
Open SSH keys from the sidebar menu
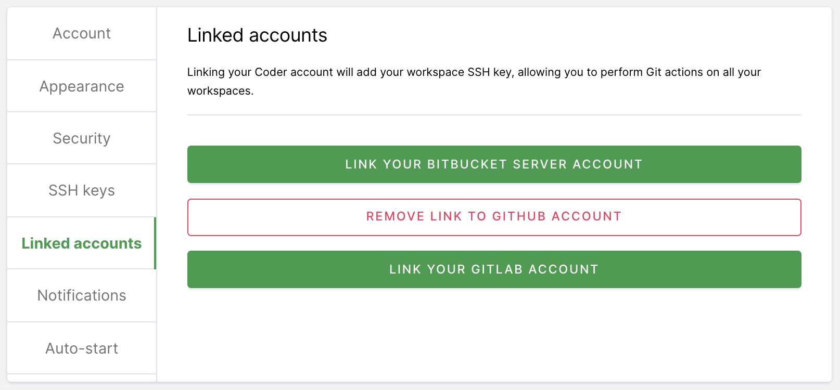pos(81,190)
